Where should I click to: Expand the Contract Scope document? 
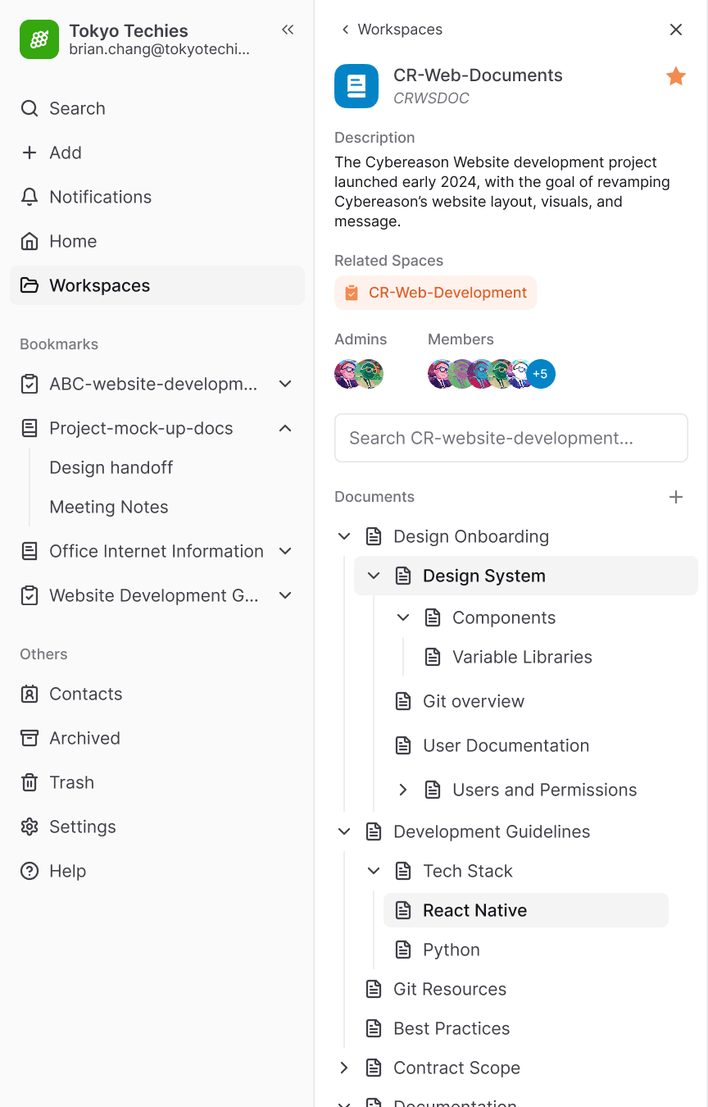click(x=344, y=1068)
